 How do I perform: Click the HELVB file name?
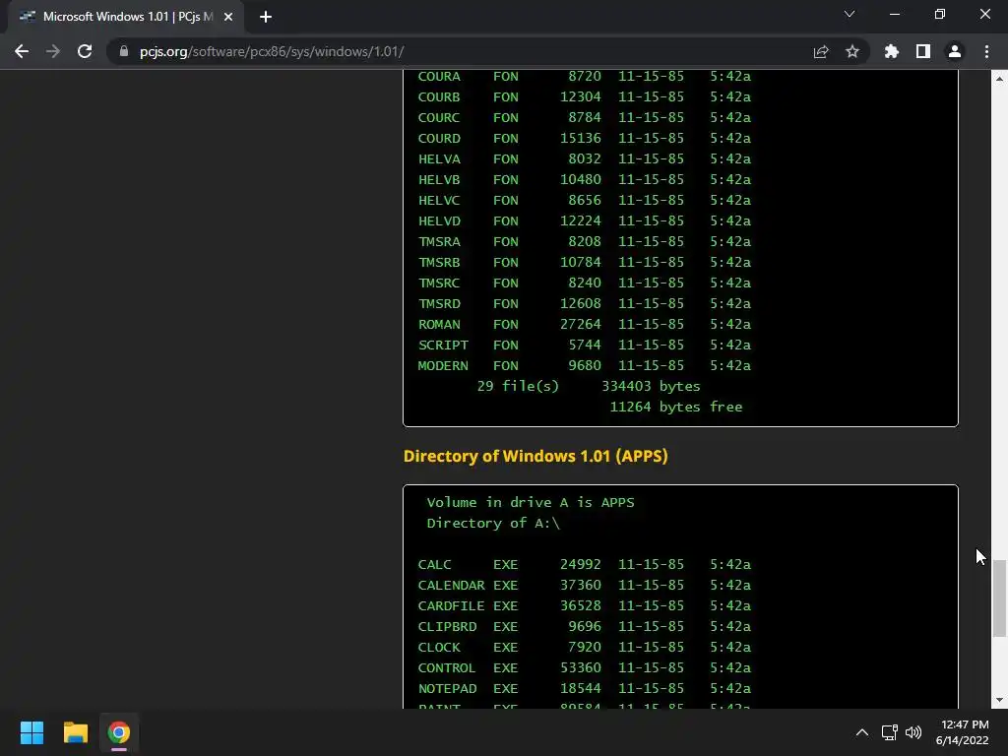[x=439, y=179]
